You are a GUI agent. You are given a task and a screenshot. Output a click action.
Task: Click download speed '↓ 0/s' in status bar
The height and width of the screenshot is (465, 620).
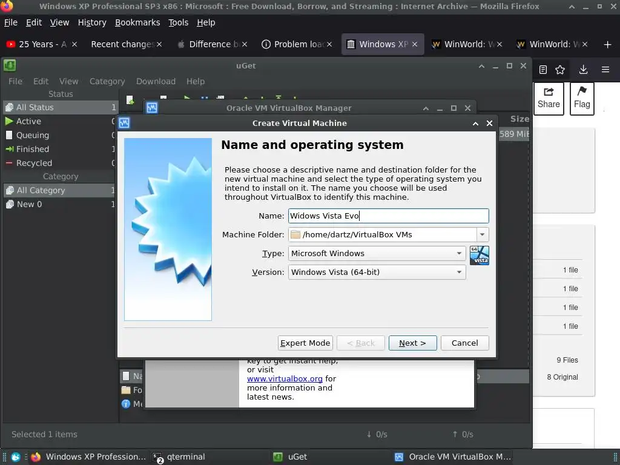(377, 434)
